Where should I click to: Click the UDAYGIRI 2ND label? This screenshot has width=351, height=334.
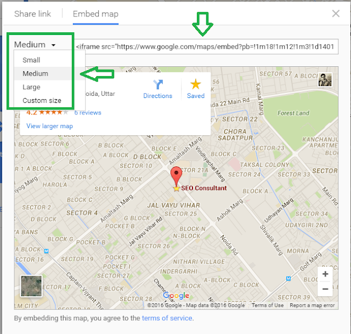[307, 225]
